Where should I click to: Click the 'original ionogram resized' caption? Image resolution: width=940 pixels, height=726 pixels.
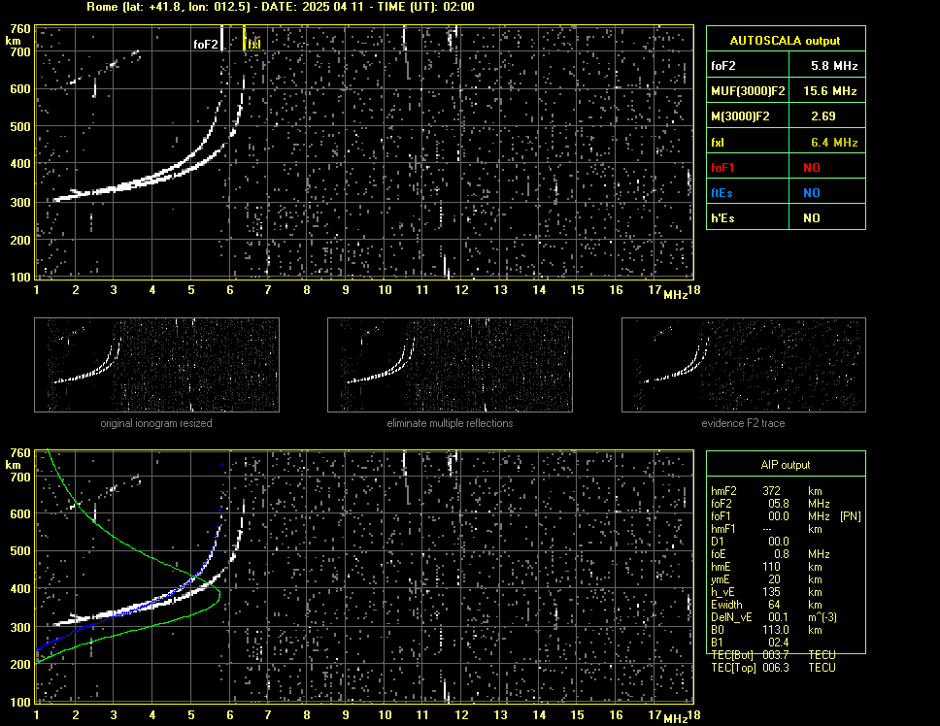156,423
